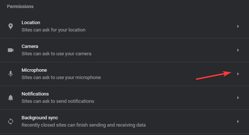Open Microphone settings using its chevron
This screenshot has width=249, height=135.
[238, 74]
